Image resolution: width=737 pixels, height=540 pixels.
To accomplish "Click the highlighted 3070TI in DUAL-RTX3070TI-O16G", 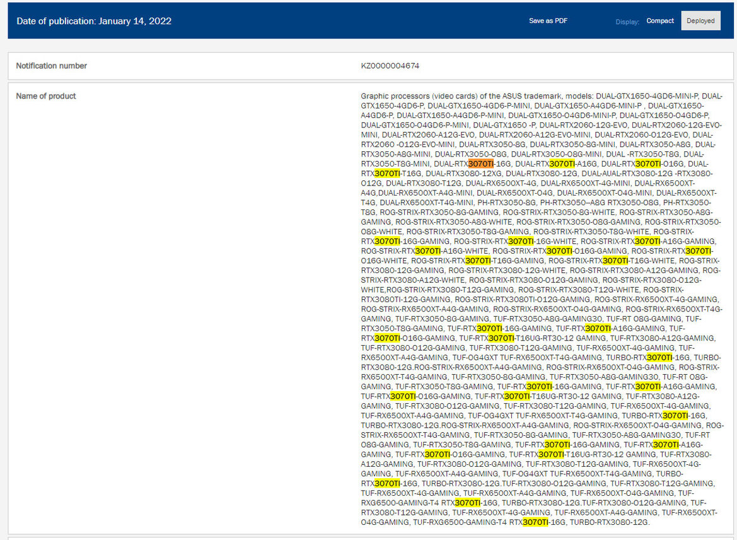I will click(648, 163).
